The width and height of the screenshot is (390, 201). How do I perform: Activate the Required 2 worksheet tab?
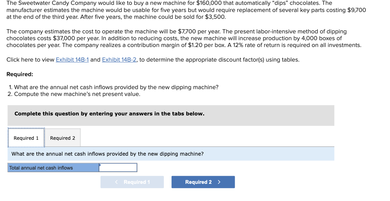pos(62,137)
